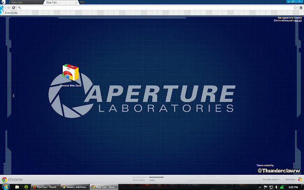Open Action Center flag icon

pyautogui.click(x=266, y=187)
